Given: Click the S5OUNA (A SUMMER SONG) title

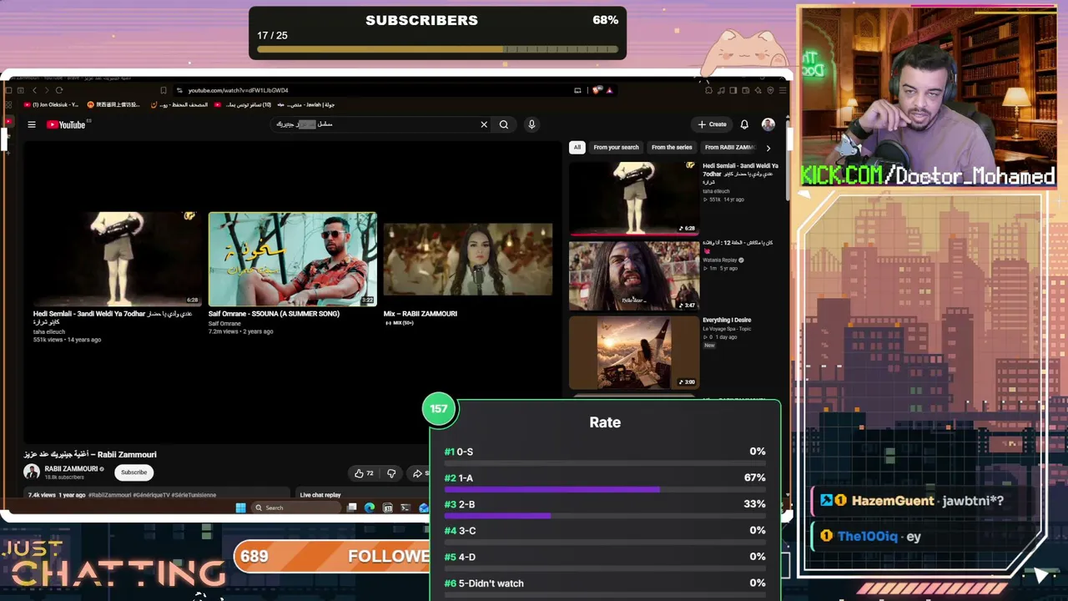Looking at the screenshot, I should coord(274,314).
